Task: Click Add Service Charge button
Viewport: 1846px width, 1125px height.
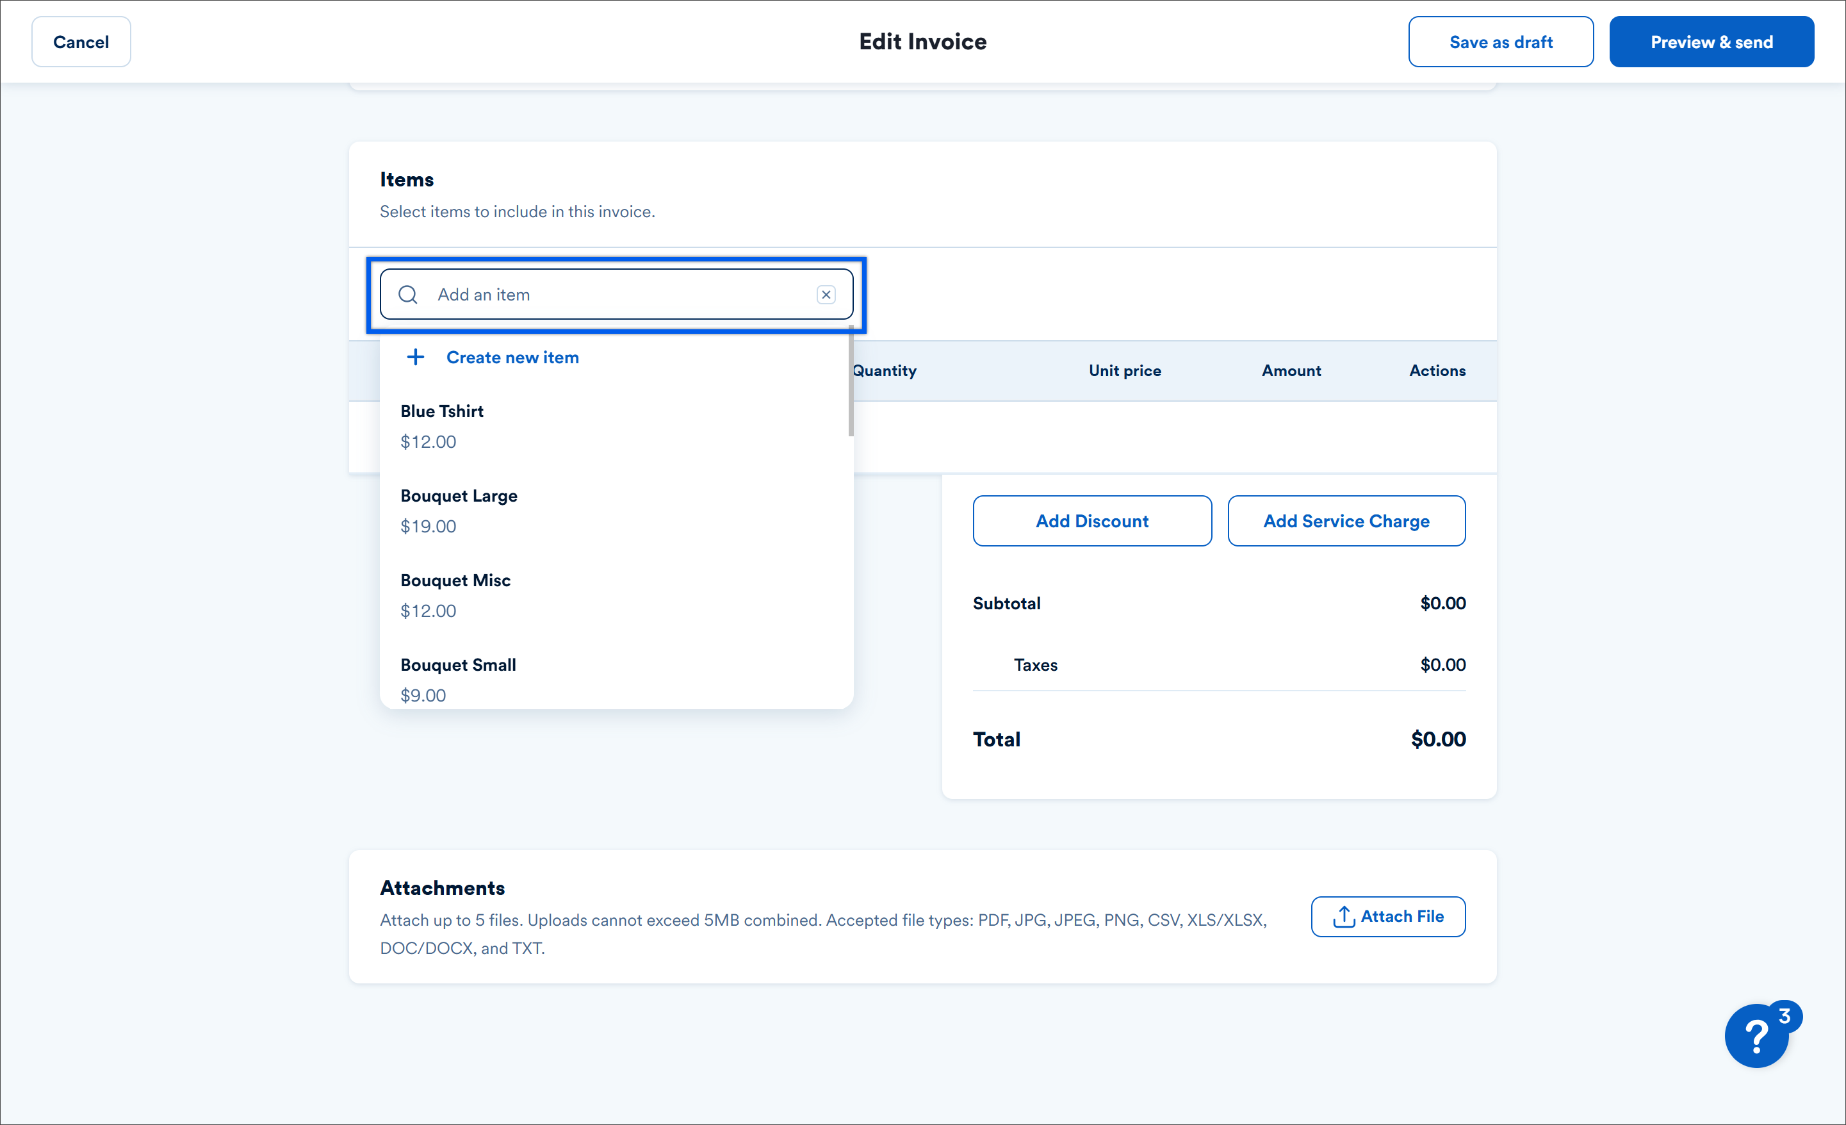Action: 1346,521
